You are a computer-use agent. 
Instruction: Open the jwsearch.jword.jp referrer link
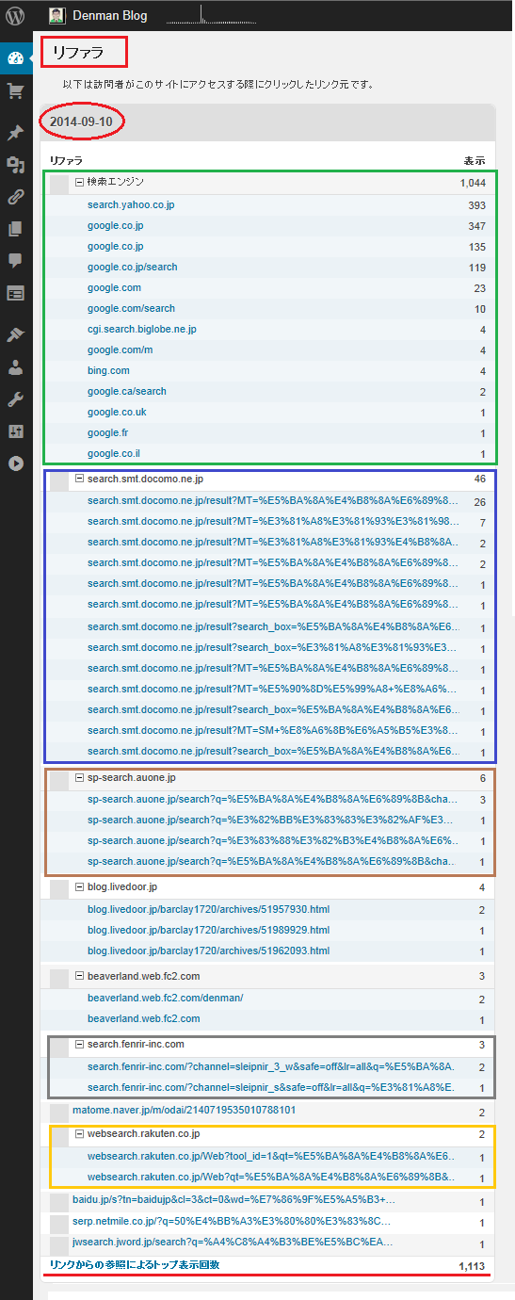tap(232, 1242)
